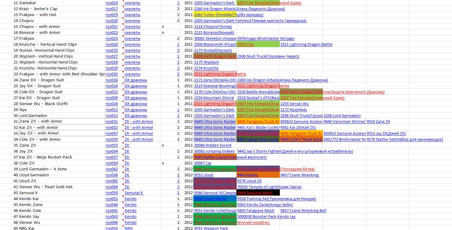Screen dimensions: 452x230
Task: Open njo047 link for Jay ZX with Armor
Action: coord(112,134)
